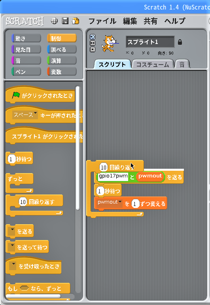Screen dimensions: 210x305
Task: Click the SCRATCH logo
Action: 25,21
